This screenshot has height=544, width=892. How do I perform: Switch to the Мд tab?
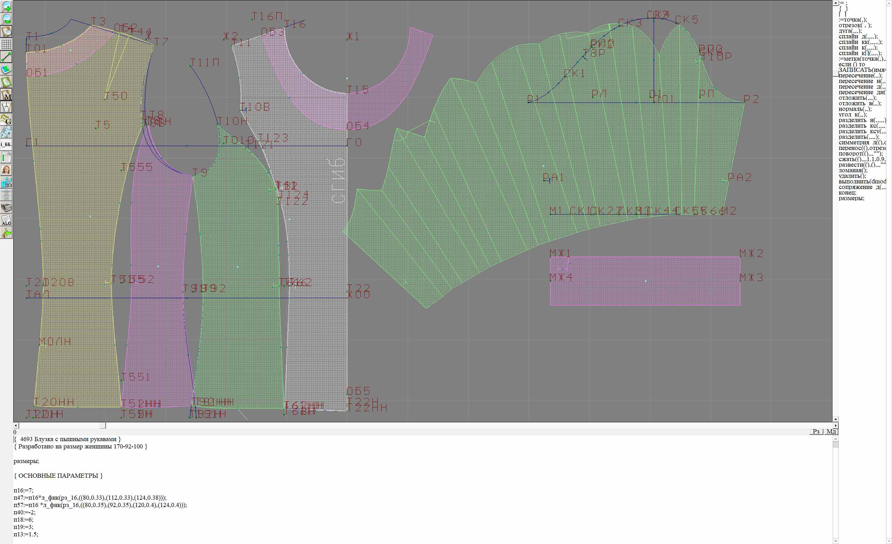(x=831, y=431)
